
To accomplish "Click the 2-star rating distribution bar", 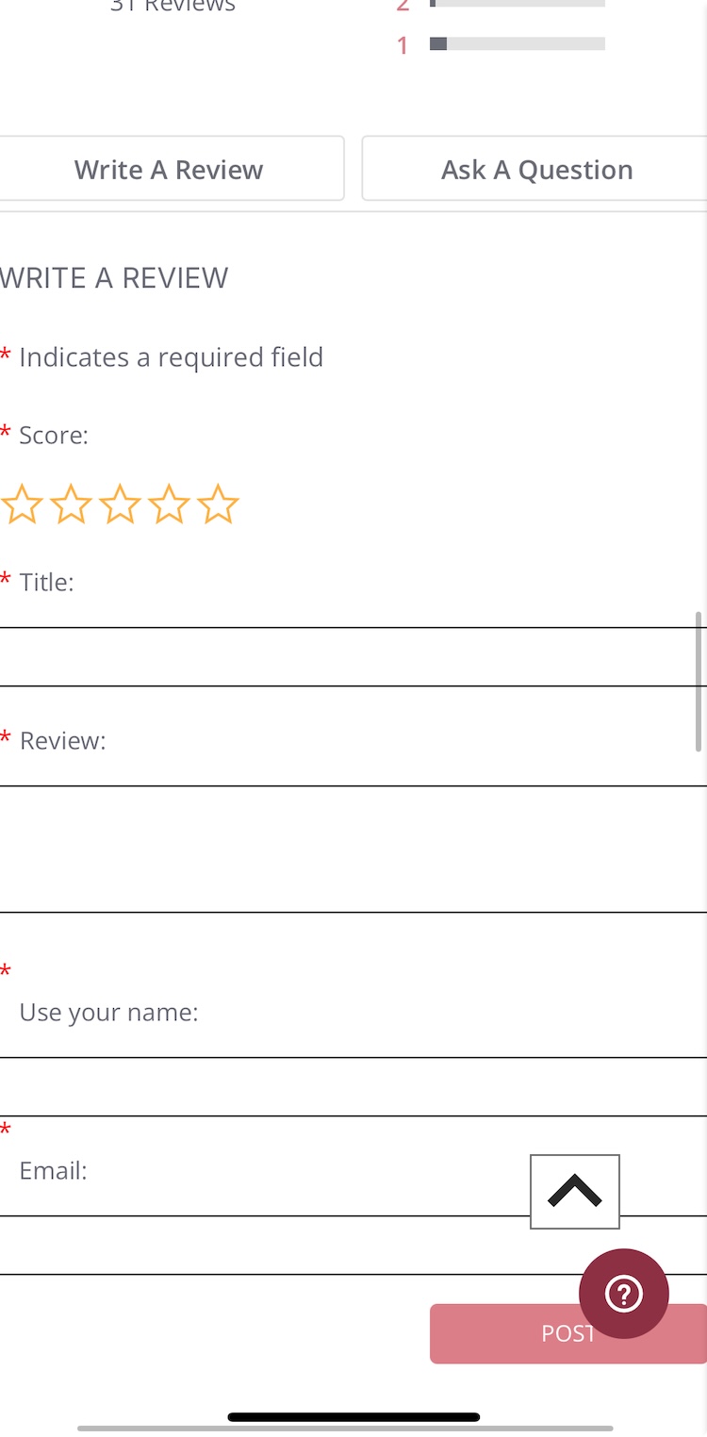I will pos(517,4).
